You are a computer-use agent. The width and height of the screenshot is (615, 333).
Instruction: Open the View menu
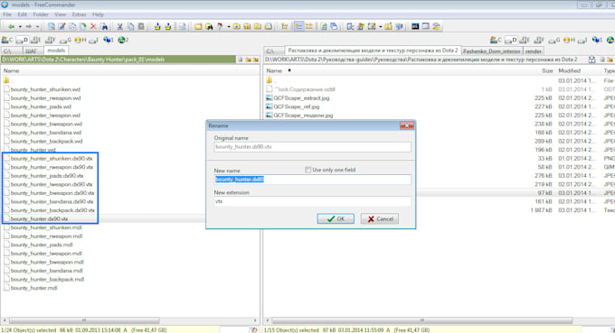click(60, 14)
